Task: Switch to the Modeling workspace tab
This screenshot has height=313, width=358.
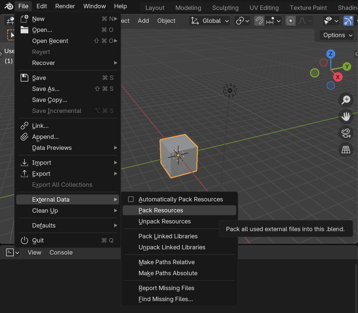Action: pyautogui.click(x=188, y=8)
